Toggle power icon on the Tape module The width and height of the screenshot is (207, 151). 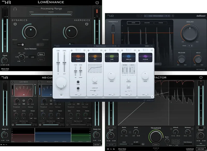[105, 50]
